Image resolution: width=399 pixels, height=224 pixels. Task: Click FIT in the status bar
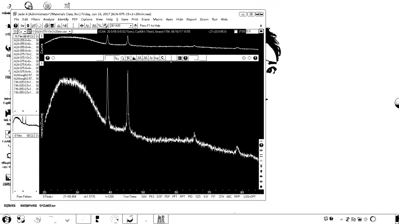213,197
